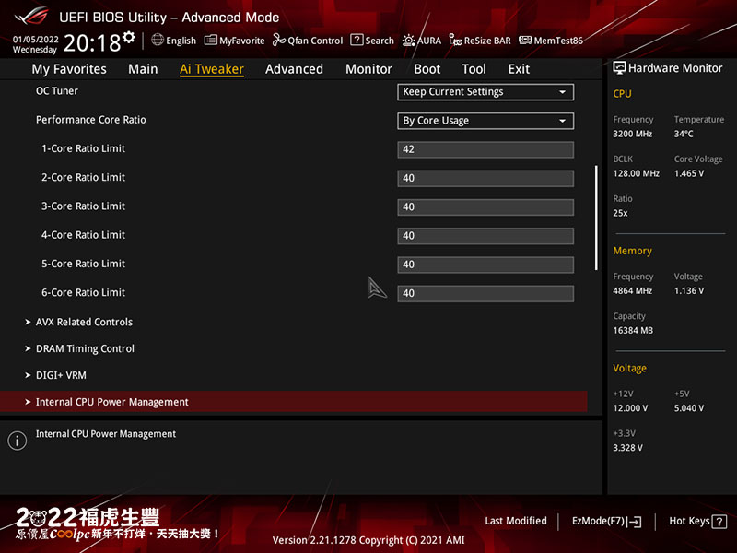
Task: Click the 1-Core Ratio Limit field
Action: tap(485, 149)
